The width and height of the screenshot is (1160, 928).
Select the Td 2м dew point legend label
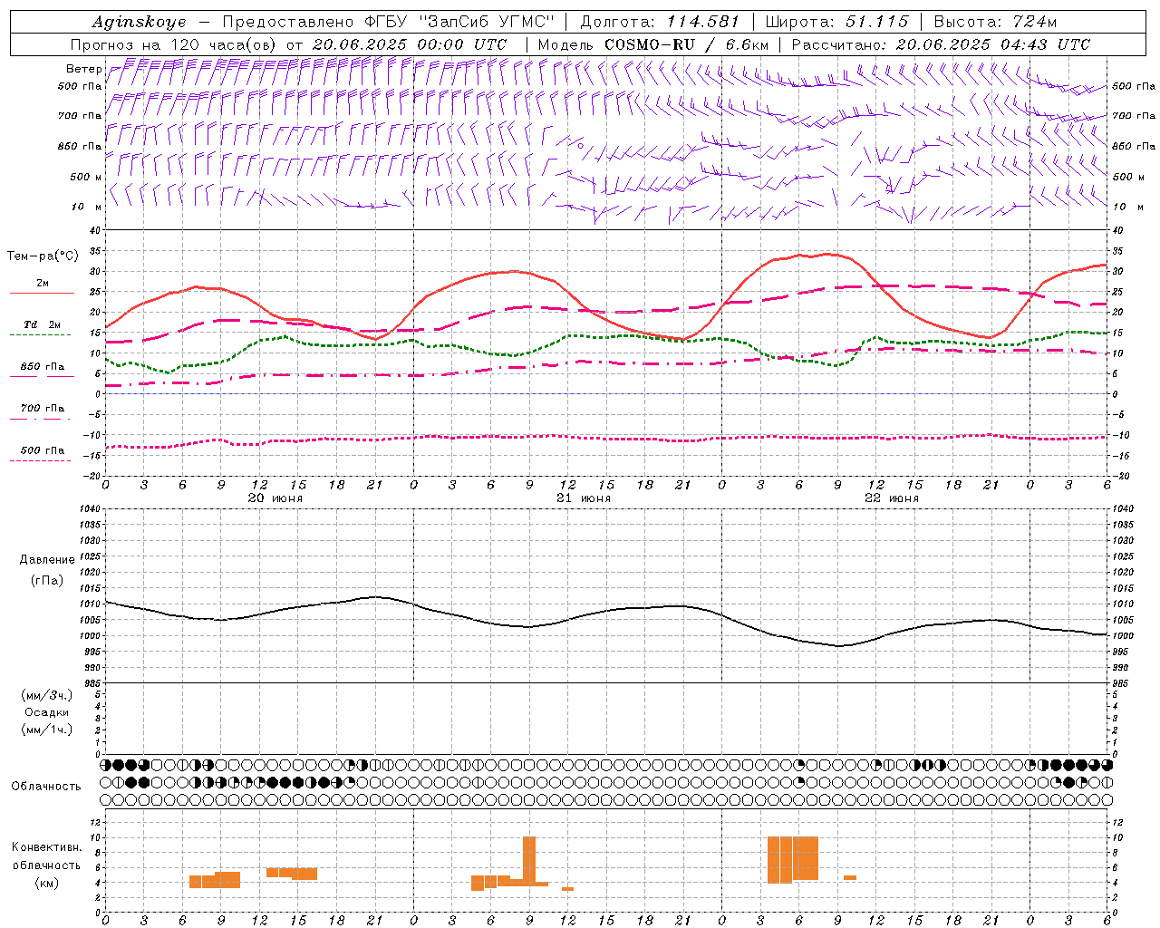click(43, 324)
